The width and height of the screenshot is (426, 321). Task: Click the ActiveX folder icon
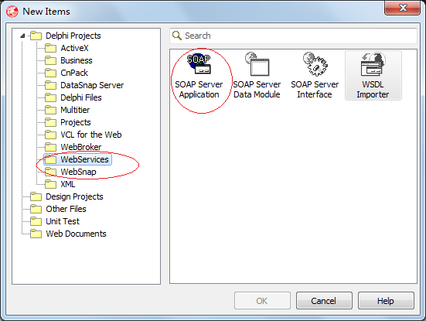pyautogui.click(x=50, y=48)
